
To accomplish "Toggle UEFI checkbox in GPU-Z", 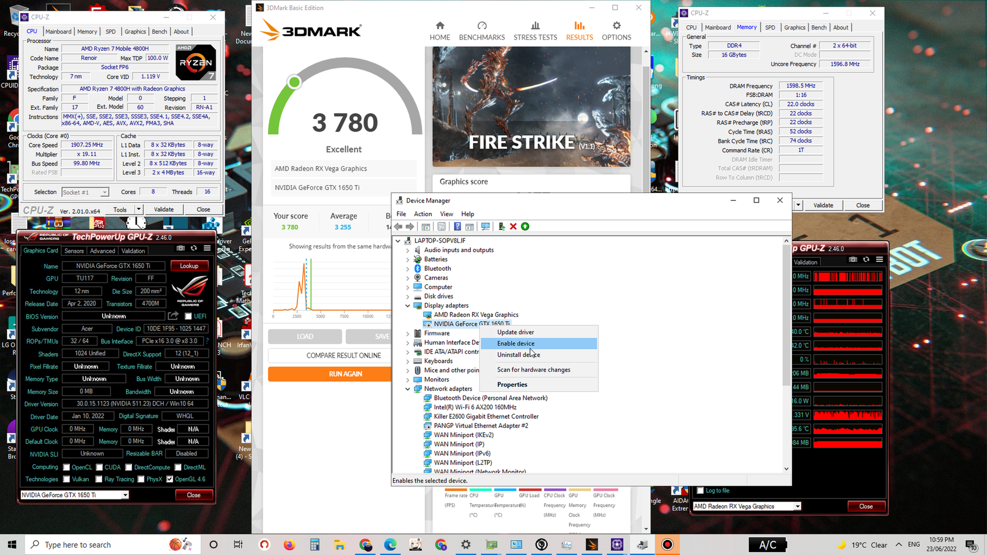I will pos(188,316).
